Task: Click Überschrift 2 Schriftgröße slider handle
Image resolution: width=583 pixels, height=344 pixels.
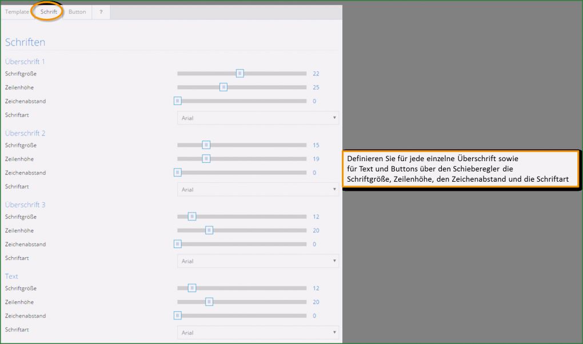Action: coord(206,145)
